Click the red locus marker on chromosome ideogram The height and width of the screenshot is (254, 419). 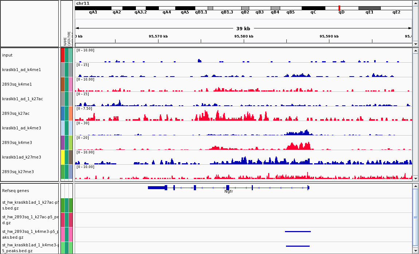point(339,8)
